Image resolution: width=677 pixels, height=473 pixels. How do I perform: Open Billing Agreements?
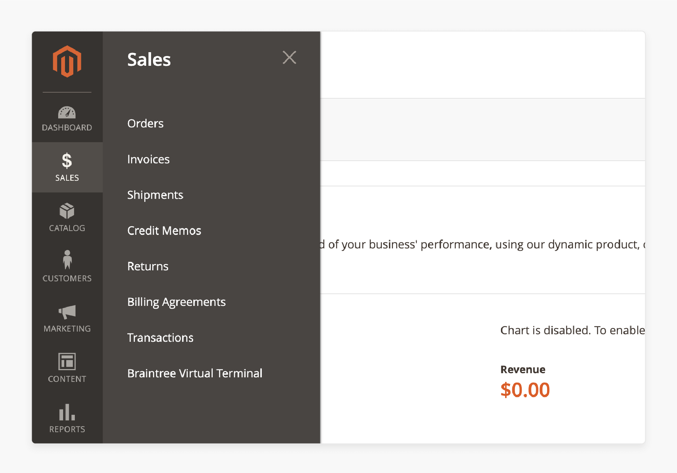pos(176,302)
